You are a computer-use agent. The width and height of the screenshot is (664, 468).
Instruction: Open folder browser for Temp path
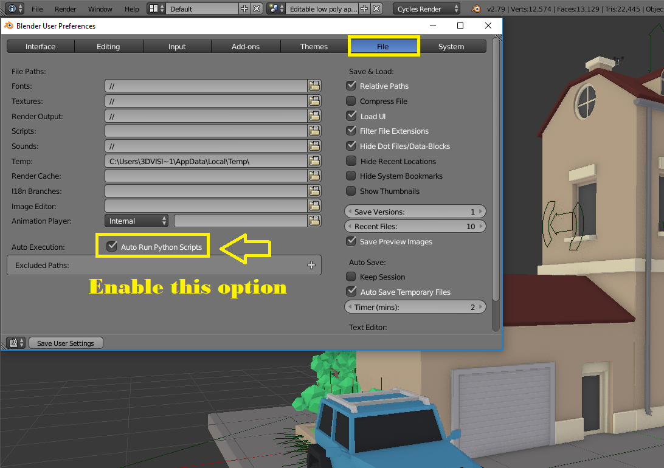pyautogui.click(x=314, y=161)
